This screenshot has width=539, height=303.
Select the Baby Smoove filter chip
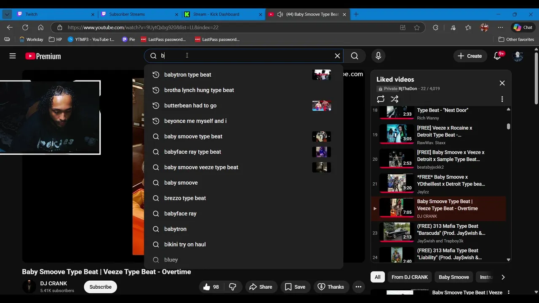pos(454,277)
